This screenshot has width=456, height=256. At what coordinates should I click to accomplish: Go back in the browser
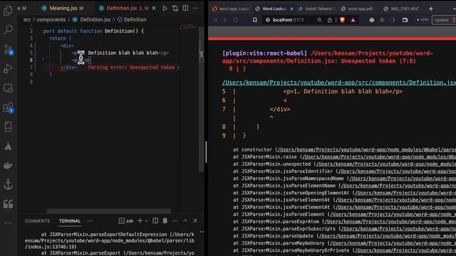[215, 20]
